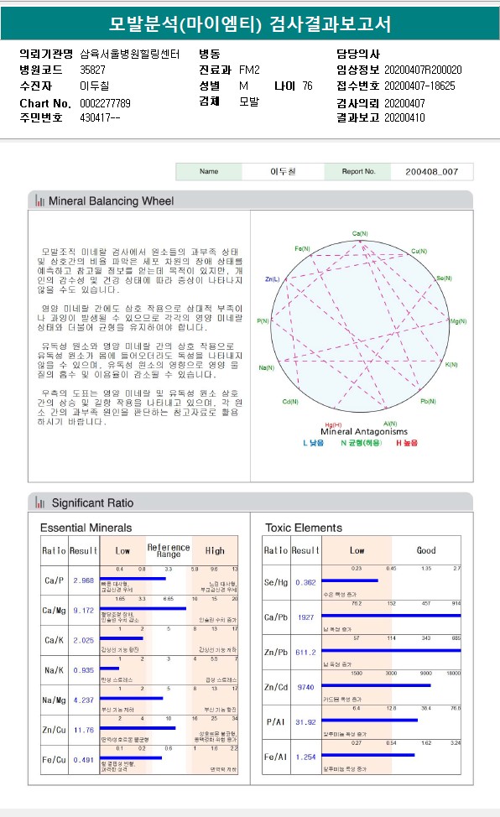
Task: Select Ca/K result 2.025
Action: 83,640
